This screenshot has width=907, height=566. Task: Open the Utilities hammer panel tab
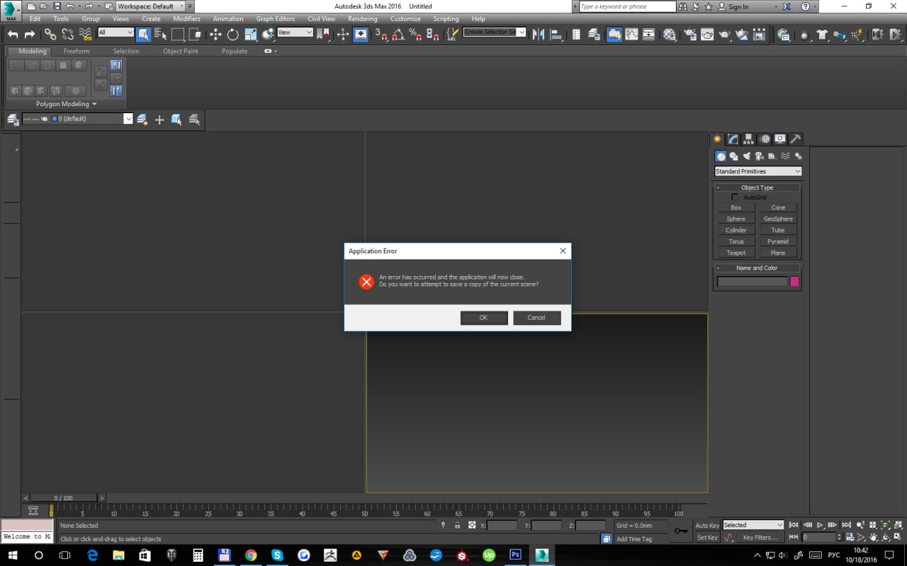coord(796,139)
